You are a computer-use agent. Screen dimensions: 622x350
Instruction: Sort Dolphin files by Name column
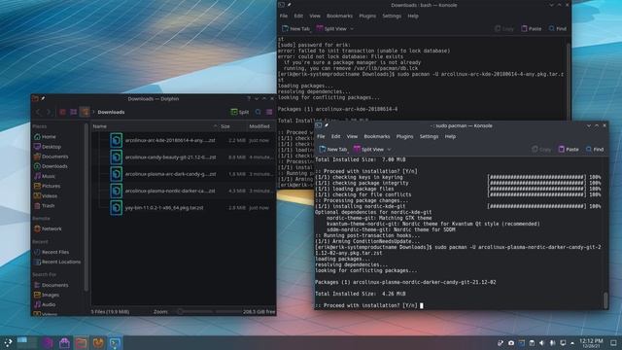(155, 126)
